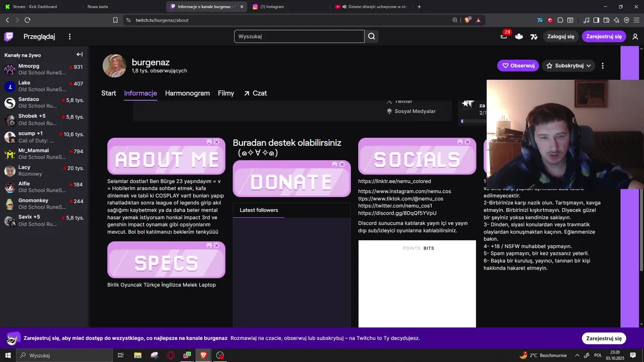
Task: Close the burgenaz channel info tab
Action: [x=242, y=7]
